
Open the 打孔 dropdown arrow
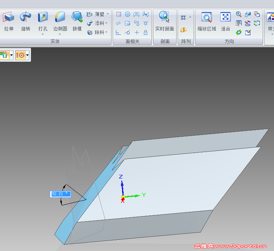point(43,34)
